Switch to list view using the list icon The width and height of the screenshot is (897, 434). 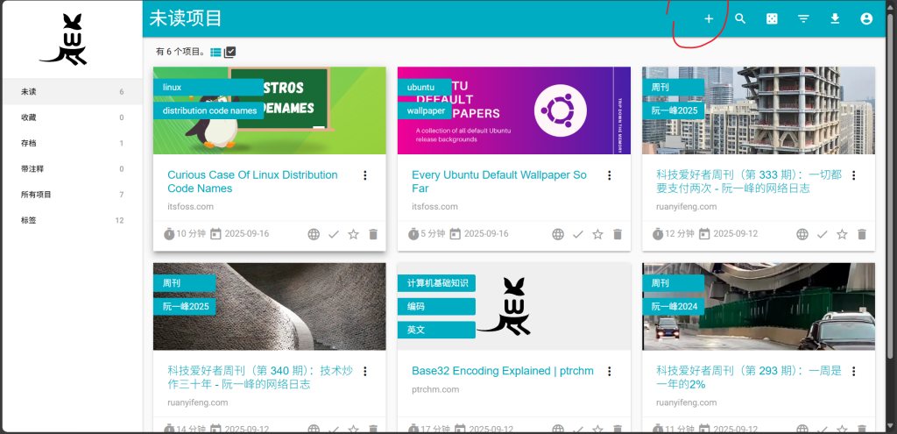[215, 52]
